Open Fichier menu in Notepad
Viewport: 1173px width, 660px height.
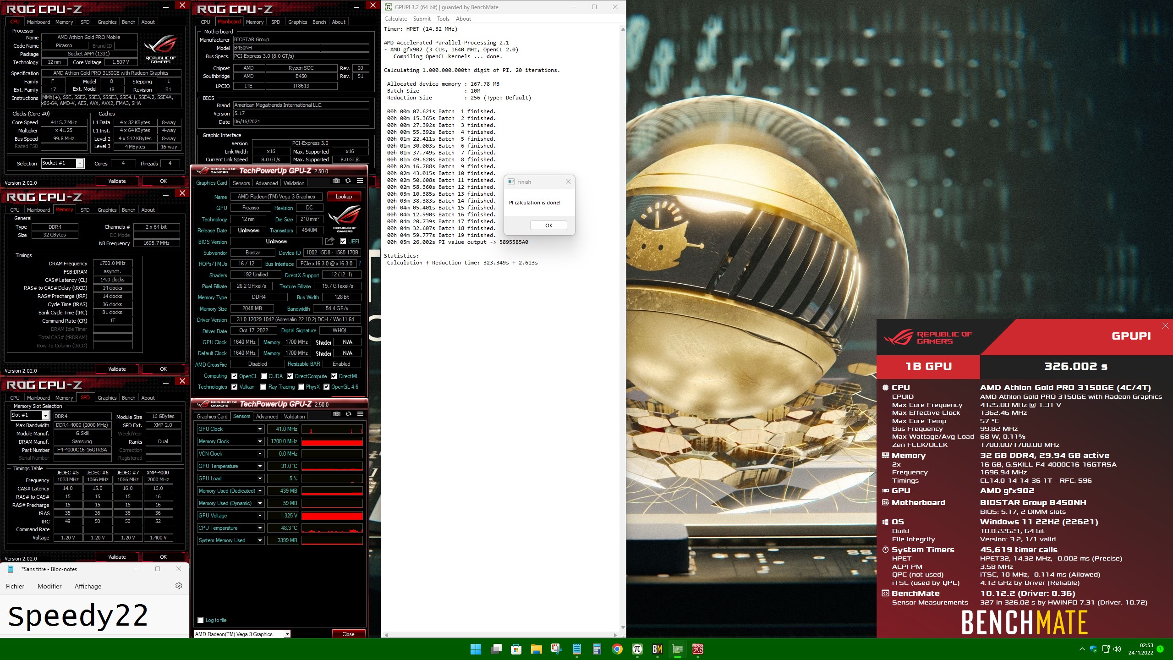pos(15,586)
